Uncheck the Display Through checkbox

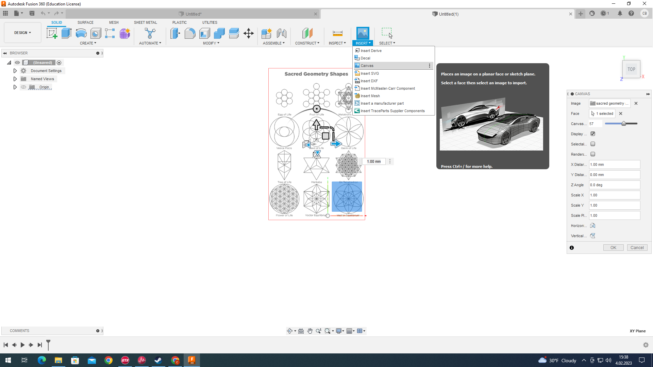pyautogui.click(x=593, y=134)
